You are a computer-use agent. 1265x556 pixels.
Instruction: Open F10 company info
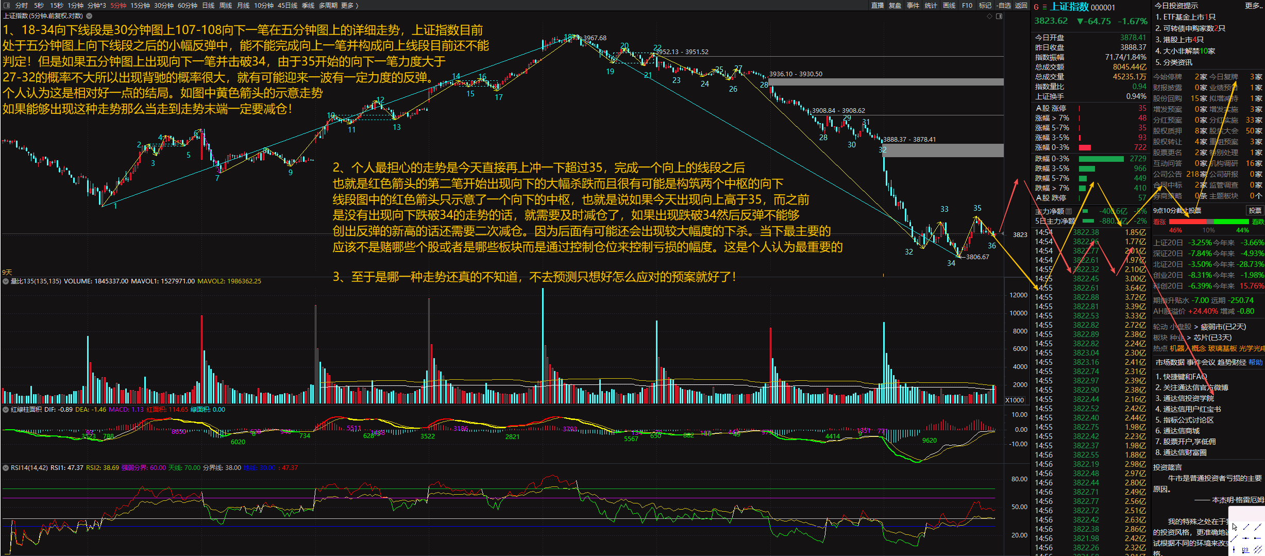tap(967, 5)
